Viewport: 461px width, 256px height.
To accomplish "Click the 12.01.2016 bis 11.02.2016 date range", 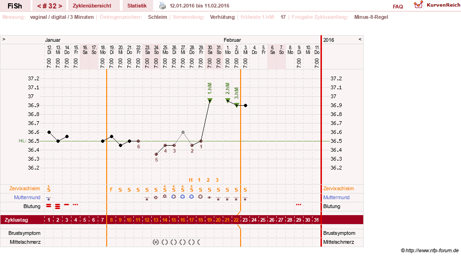I will [199, 6].
